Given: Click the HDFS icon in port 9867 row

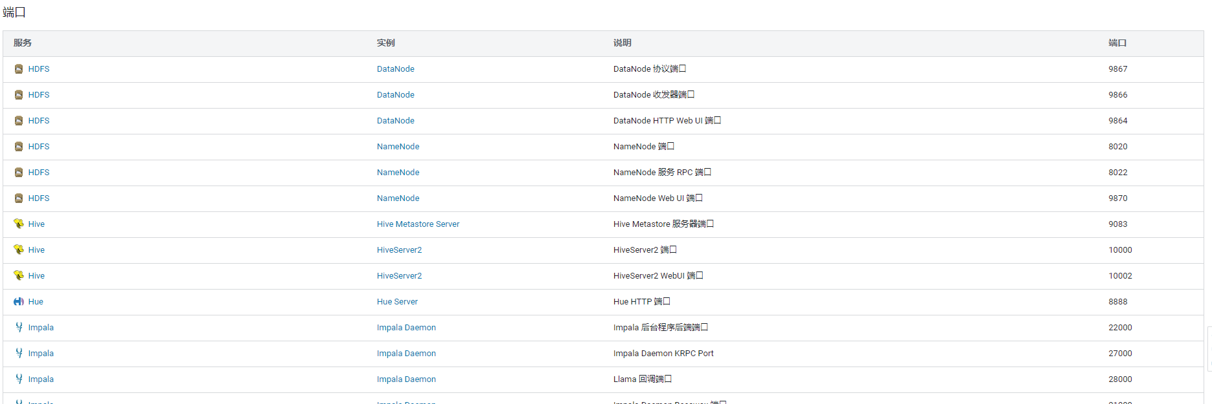Looking at the screenshot, I should [x=19, y=69].
